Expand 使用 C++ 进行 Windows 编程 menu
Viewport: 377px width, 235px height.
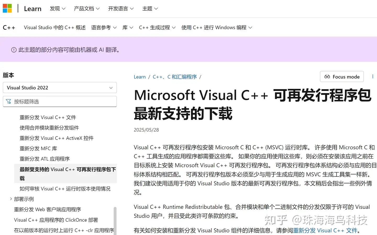pos(217,27)
